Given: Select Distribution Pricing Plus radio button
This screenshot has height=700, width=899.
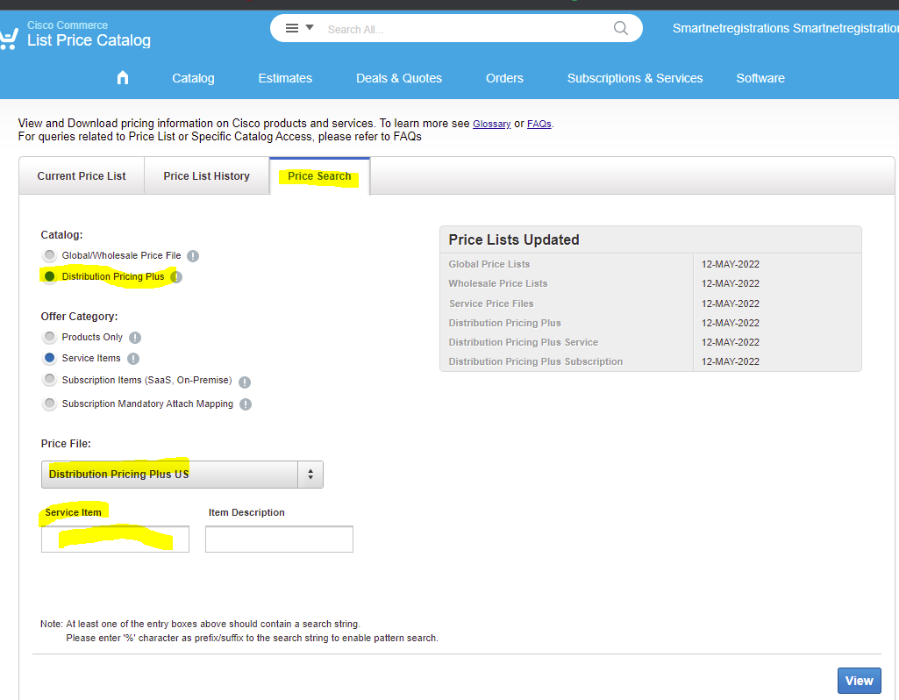Looking at the screenshot, I should tap(50, 276).
